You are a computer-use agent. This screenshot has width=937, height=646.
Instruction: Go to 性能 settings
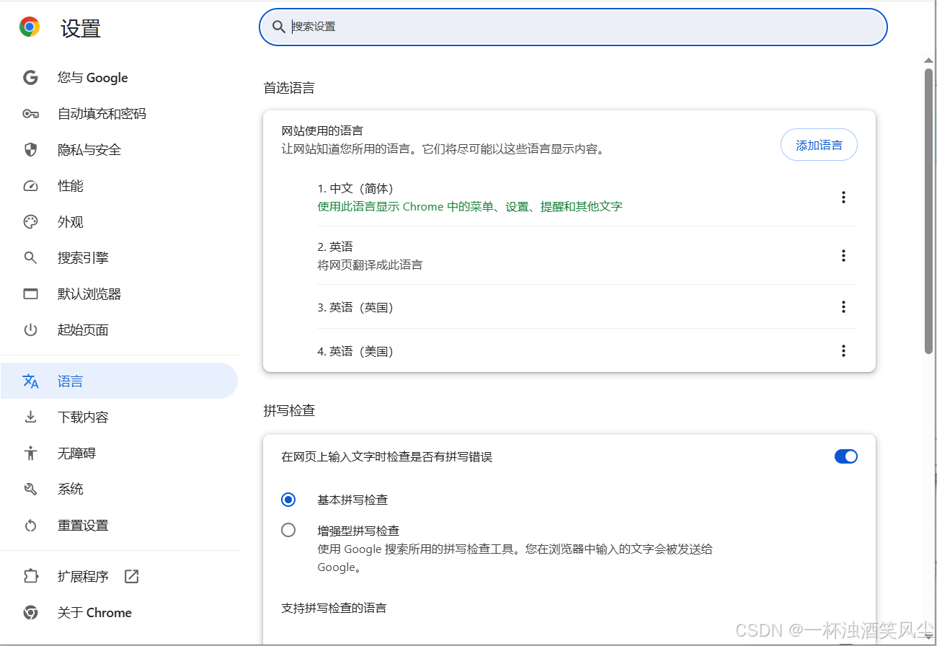(119, 186)
